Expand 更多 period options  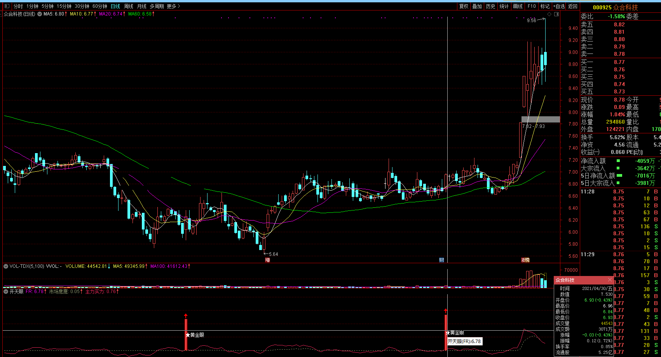coord(173,6)
